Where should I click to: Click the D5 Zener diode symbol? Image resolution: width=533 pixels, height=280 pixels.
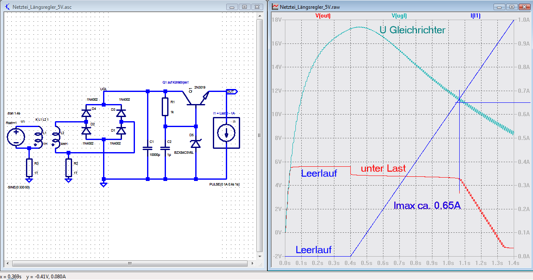pos(196,143)
